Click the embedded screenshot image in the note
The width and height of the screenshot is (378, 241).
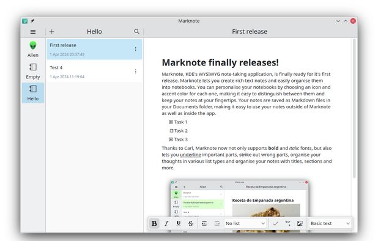239,206
